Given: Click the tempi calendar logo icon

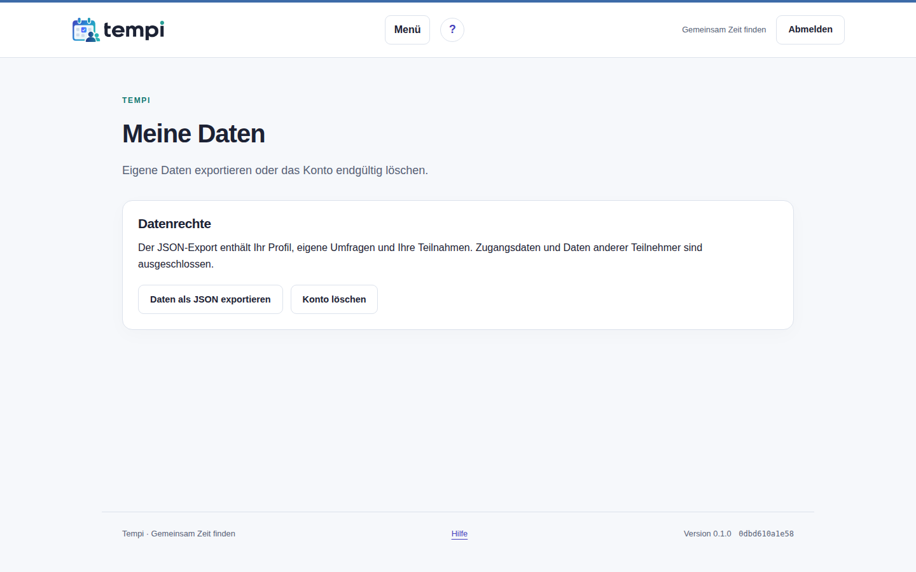Looking at the screenshot, I should (86, 30).
